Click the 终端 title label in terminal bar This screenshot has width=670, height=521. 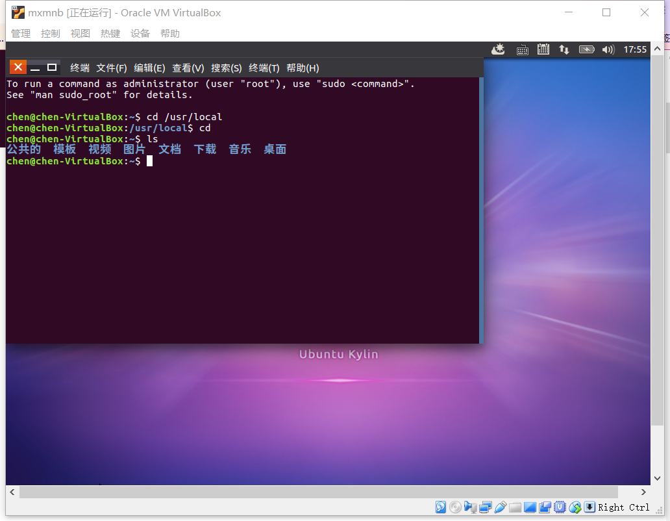point(79,68)
